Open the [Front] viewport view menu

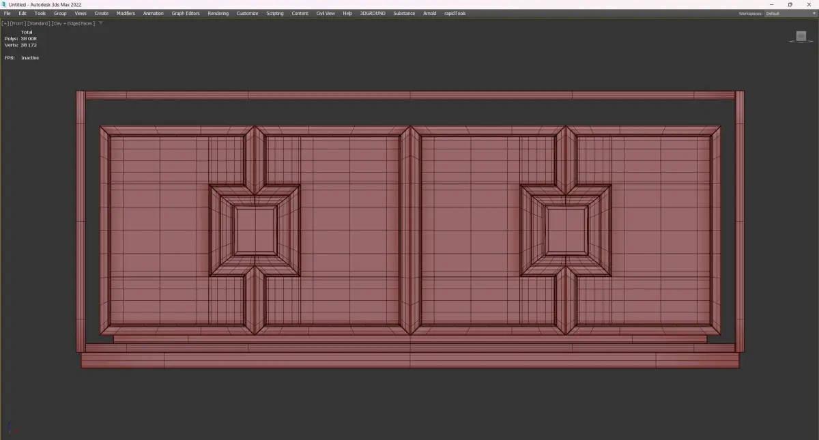[17, 23]
